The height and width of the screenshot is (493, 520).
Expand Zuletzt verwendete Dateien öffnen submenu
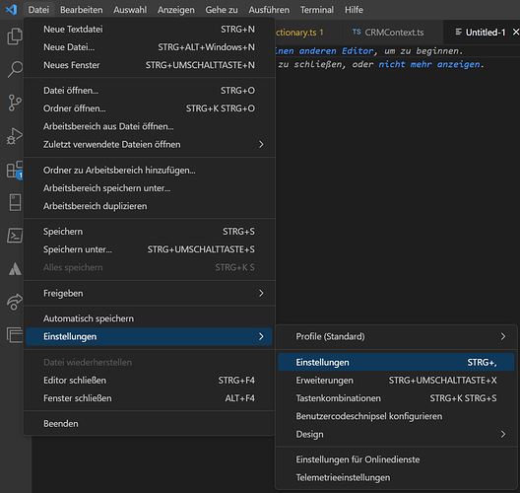click(x=149, y=144)
